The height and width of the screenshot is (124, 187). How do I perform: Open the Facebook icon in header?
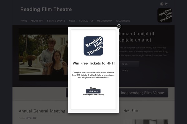click(162, 4)
